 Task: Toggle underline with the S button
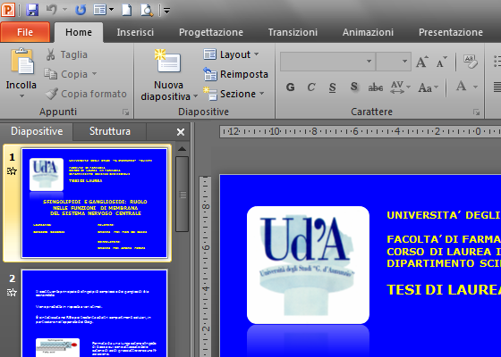pos(332,87)
